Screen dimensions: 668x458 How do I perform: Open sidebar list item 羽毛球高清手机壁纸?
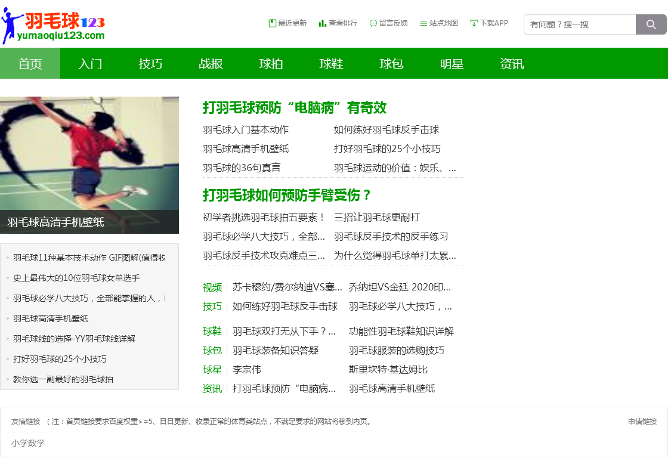click(51, 318)
